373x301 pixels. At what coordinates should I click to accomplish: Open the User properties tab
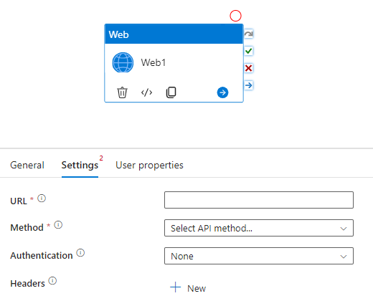pyautogui.click(x=149, y=165)
